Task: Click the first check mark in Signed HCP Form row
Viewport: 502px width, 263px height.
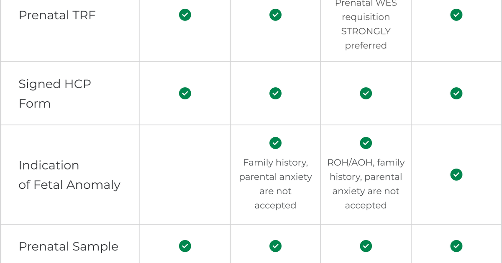Action: (185, 93)
